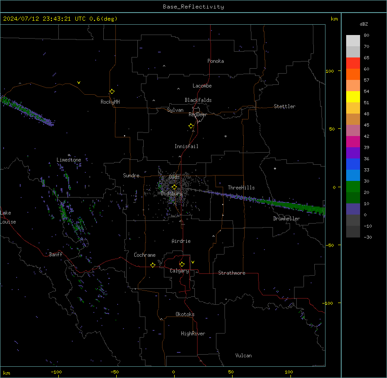Click the Didsbury label
Screen dimensions: 387x378
pyautogui.click(x=172, y=193)
